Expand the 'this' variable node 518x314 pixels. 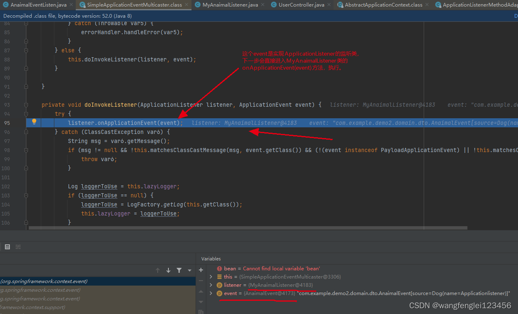211,277
